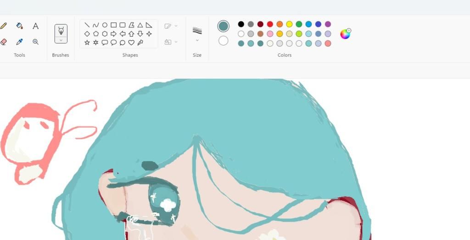Select the Oval shape
This screenshot has height=240, width=470.
[105, 25]
